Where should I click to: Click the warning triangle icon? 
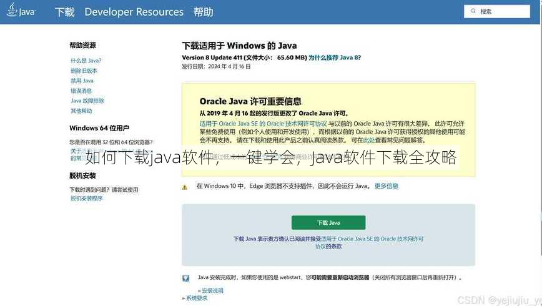coord(185,187)
